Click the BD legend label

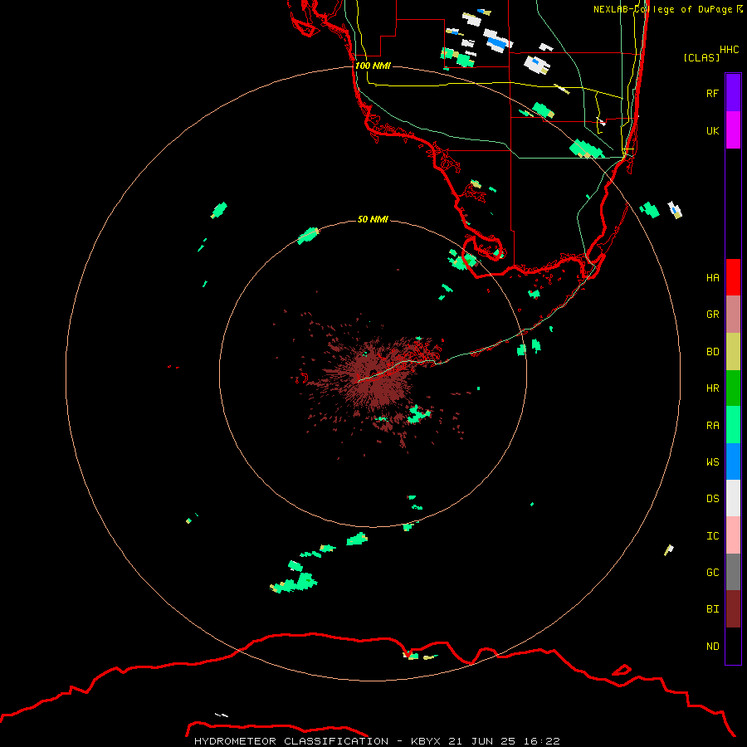click(x=712, y=352)
